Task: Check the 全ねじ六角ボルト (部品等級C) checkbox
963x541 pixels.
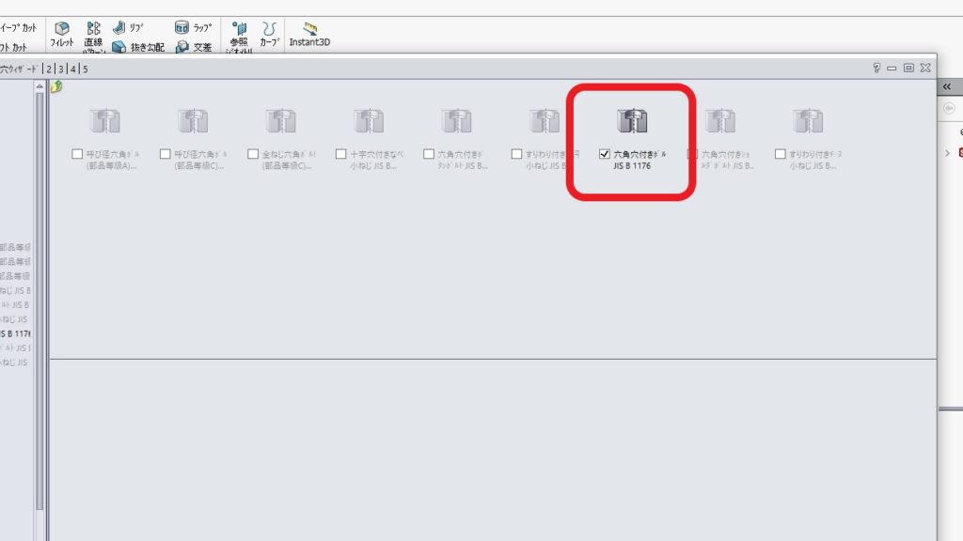Action: 254,154
